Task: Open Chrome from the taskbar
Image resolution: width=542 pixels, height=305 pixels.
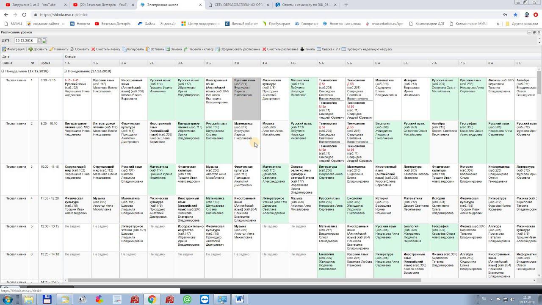Action: click(152, 299)
